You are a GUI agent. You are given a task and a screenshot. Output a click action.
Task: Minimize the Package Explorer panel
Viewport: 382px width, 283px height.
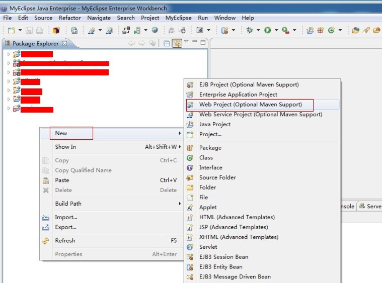point(195,41)
